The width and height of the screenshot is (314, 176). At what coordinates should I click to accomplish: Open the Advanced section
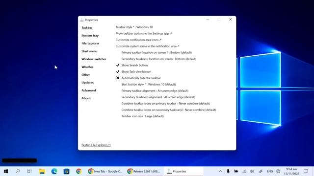(89, 90)
